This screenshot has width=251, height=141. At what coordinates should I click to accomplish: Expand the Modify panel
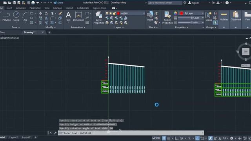click(51, 27)
